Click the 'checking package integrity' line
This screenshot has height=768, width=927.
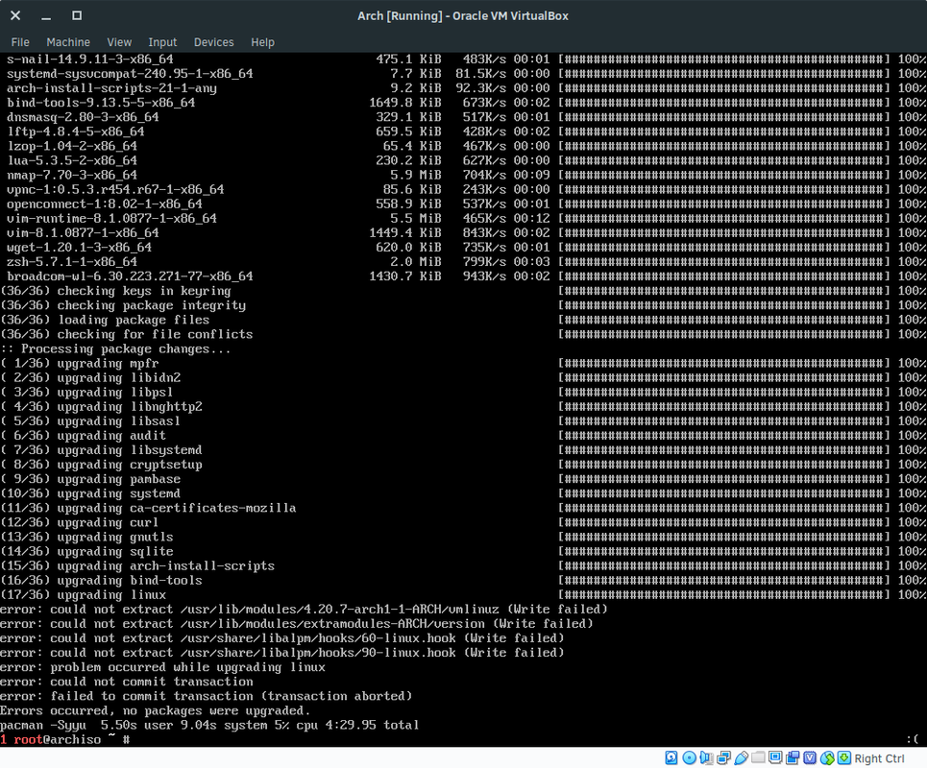pos(123,305)
